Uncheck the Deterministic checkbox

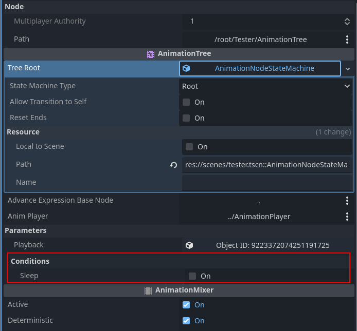pos(186,321)
